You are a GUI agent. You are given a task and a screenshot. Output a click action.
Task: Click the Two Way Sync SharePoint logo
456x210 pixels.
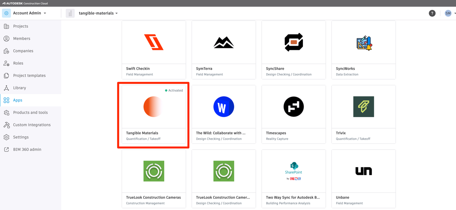294,171
